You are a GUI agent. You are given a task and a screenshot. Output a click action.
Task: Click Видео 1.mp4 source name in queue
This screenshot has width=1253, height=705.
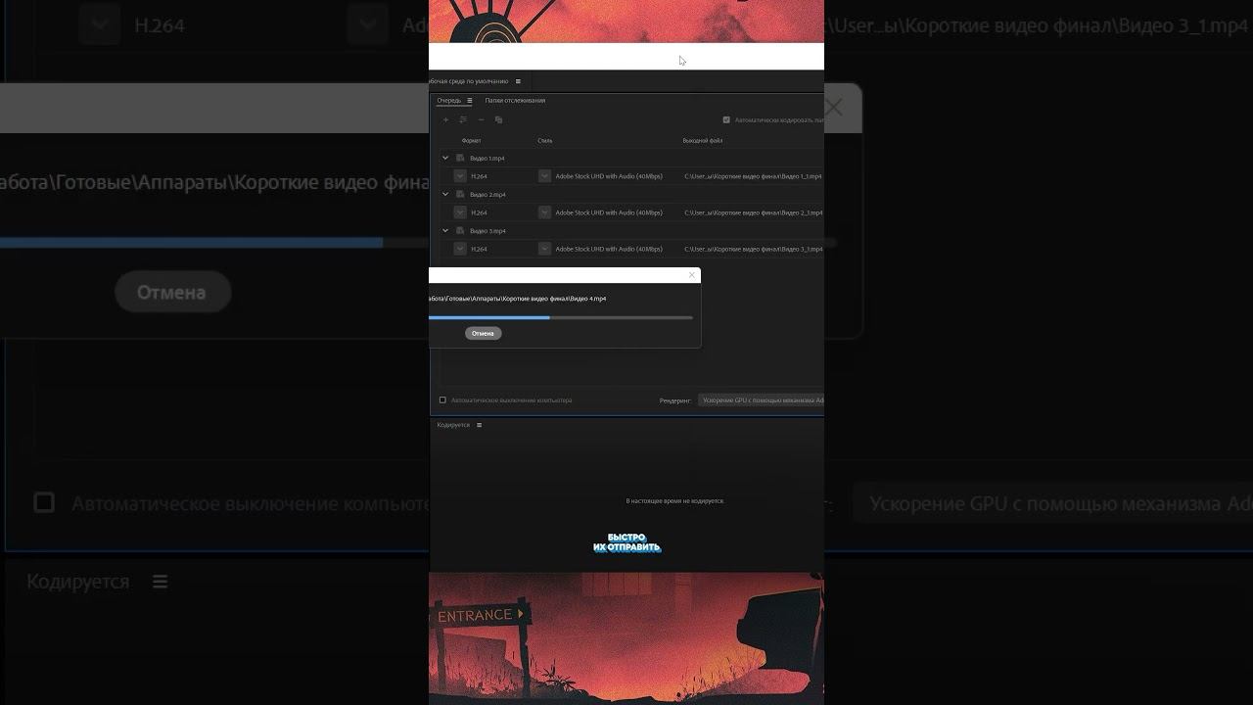[487, 158]
